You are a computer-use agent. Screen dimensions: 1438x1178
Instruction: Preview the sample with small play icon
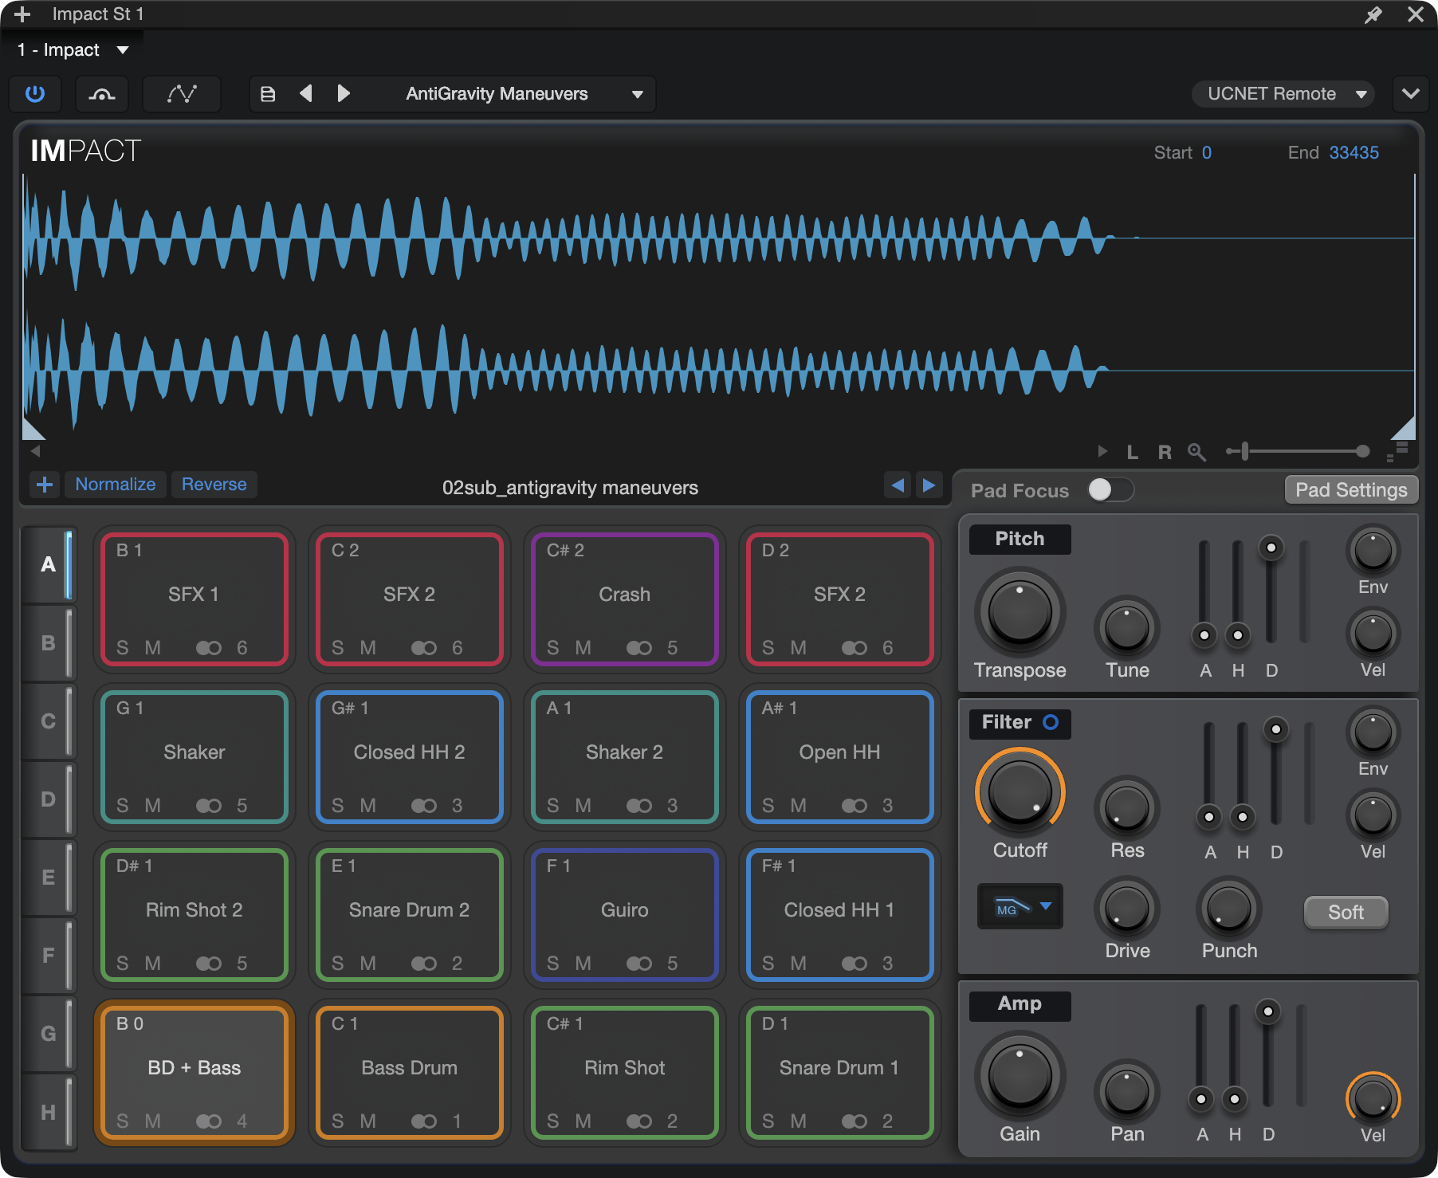(1102, 452)
